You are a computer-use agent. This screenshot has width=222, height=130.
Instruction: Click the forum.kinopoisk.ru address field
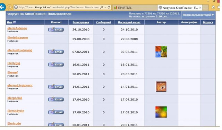(62, 7)
